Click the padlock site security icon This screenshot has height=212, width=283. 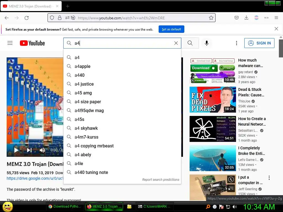tap(60, 18)
